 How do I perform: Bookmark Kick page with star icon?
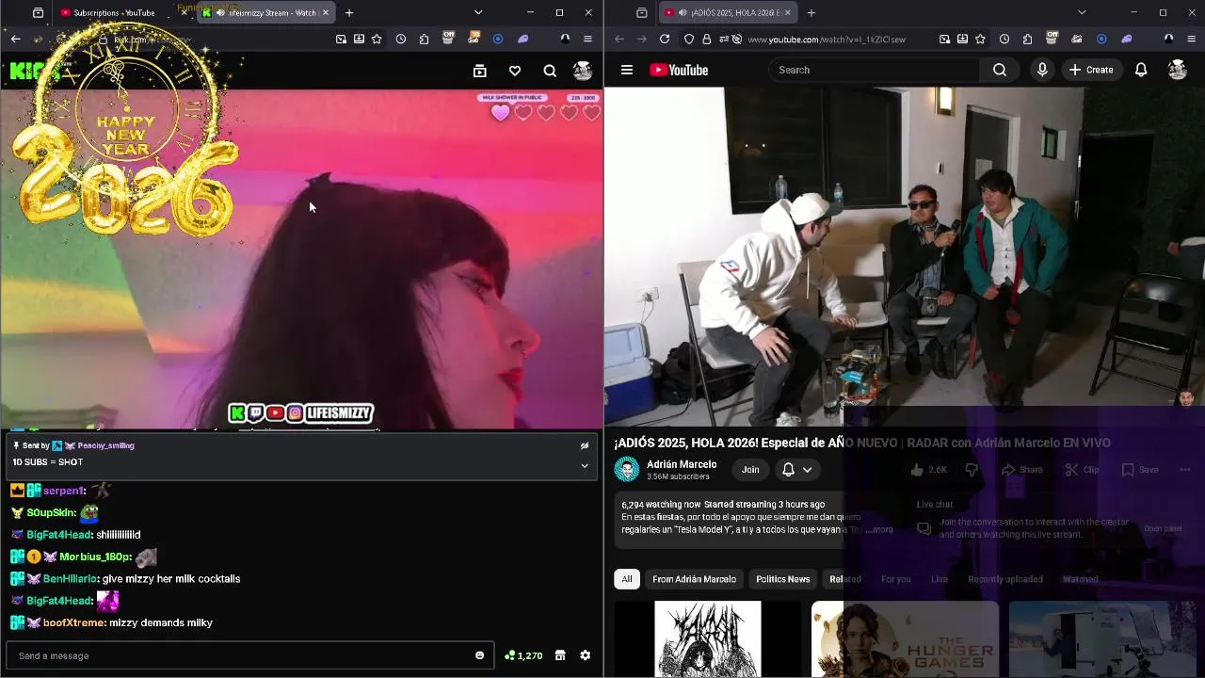pyautogui.click(x=377, y=40)
